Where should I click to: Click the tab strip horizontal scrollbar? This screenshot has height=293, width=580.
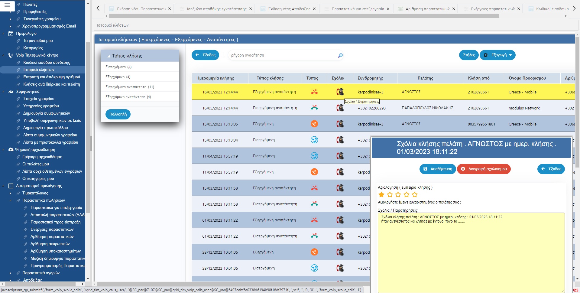304,16
